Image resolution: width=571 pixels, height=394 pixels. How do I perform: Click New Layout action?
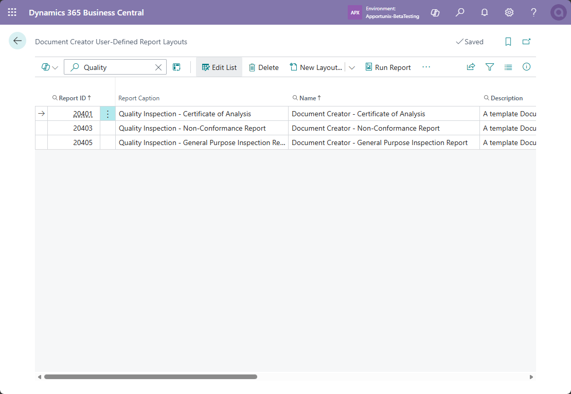tap(316, 67)
